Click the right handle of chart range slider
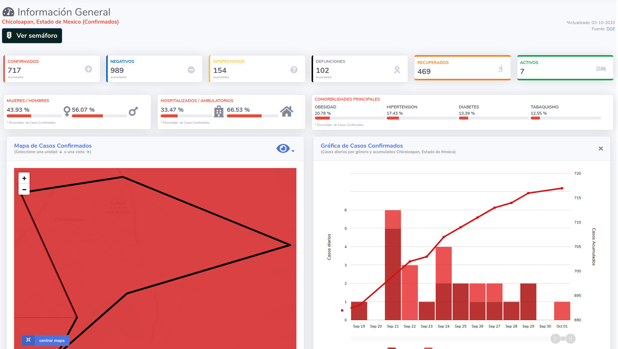This screenshot has width=618, height=349. (571, 339)
